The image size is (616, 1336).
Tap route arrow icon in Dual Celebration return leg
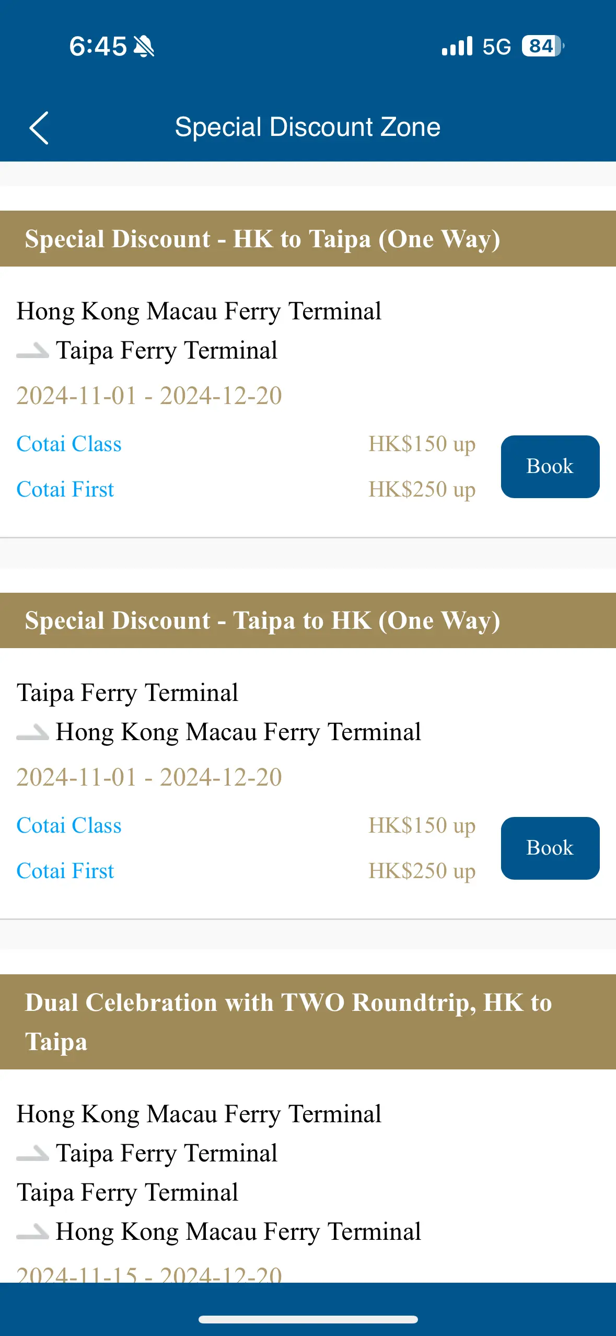[32, 1231]
